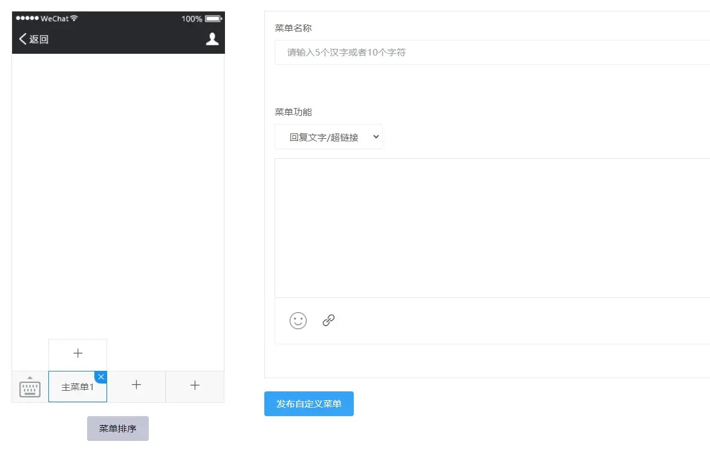Add a second main menu via the middle plus
Image resolution: width=710 pixels, height=456 pixels.
pos(136,385)
